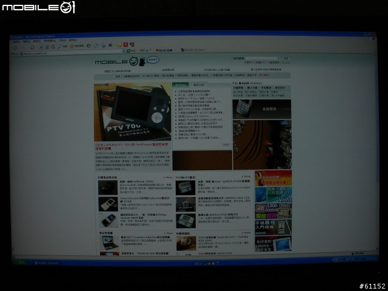Click the Kaspersky toolbar logo
Viewport: 388px width, 291px height.
[164, 50]
